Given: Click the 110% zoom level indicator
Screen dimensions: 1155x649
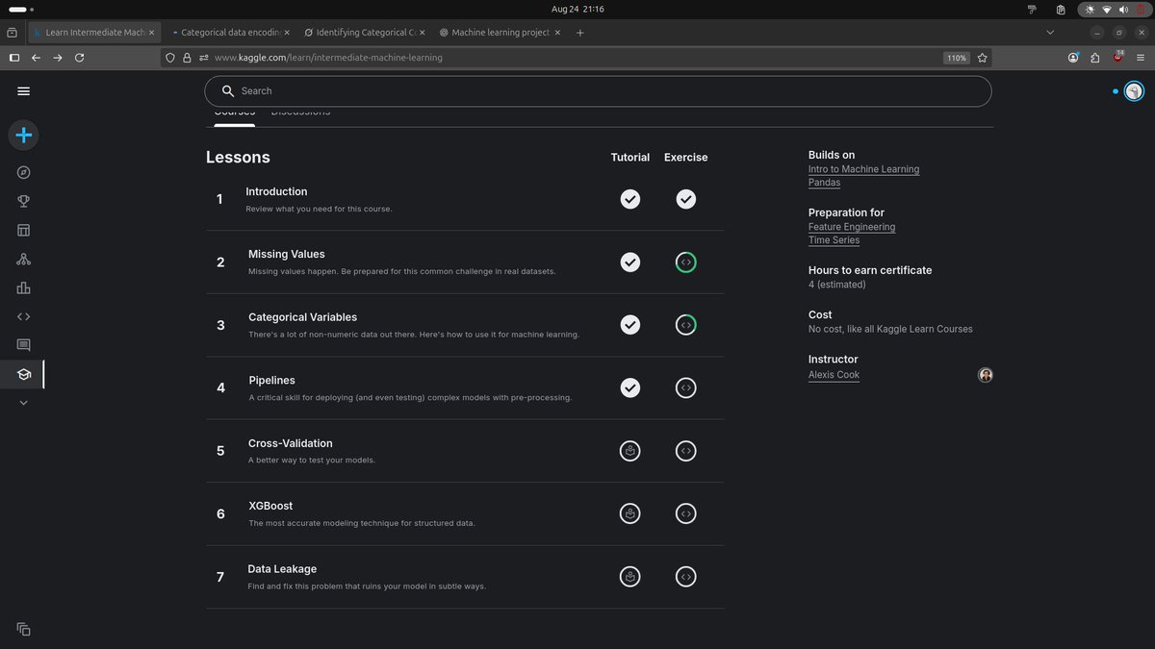Looking at the screenshot, I should [956, 58].
